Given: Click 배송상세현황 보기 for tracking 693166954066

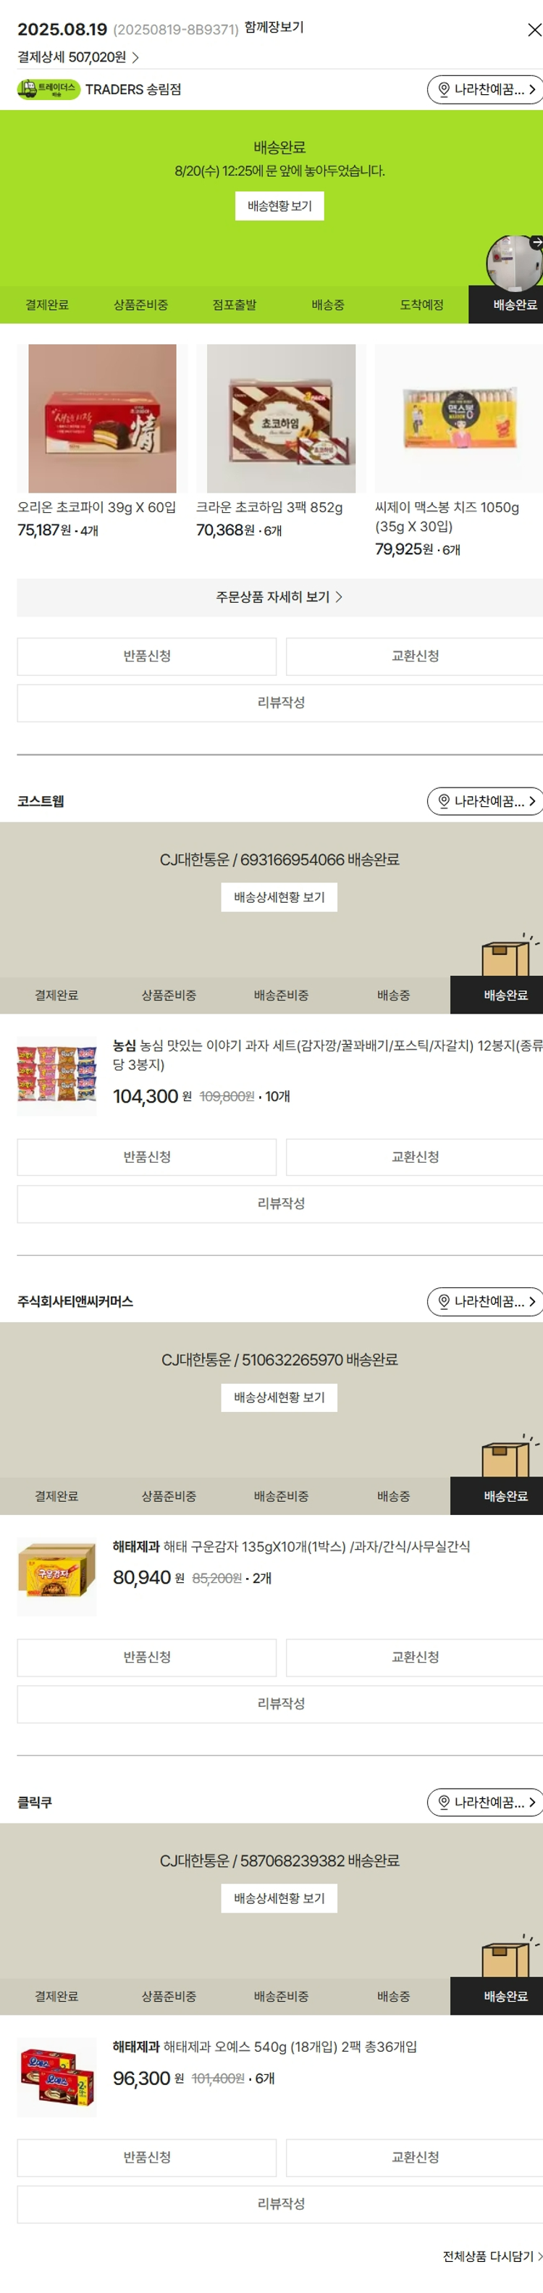Looking at the screenshot, I should 279,897.
